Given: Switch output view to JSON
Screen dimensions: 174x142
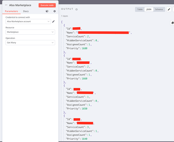Looking at the screenshot, I should [x=149, y=9].
